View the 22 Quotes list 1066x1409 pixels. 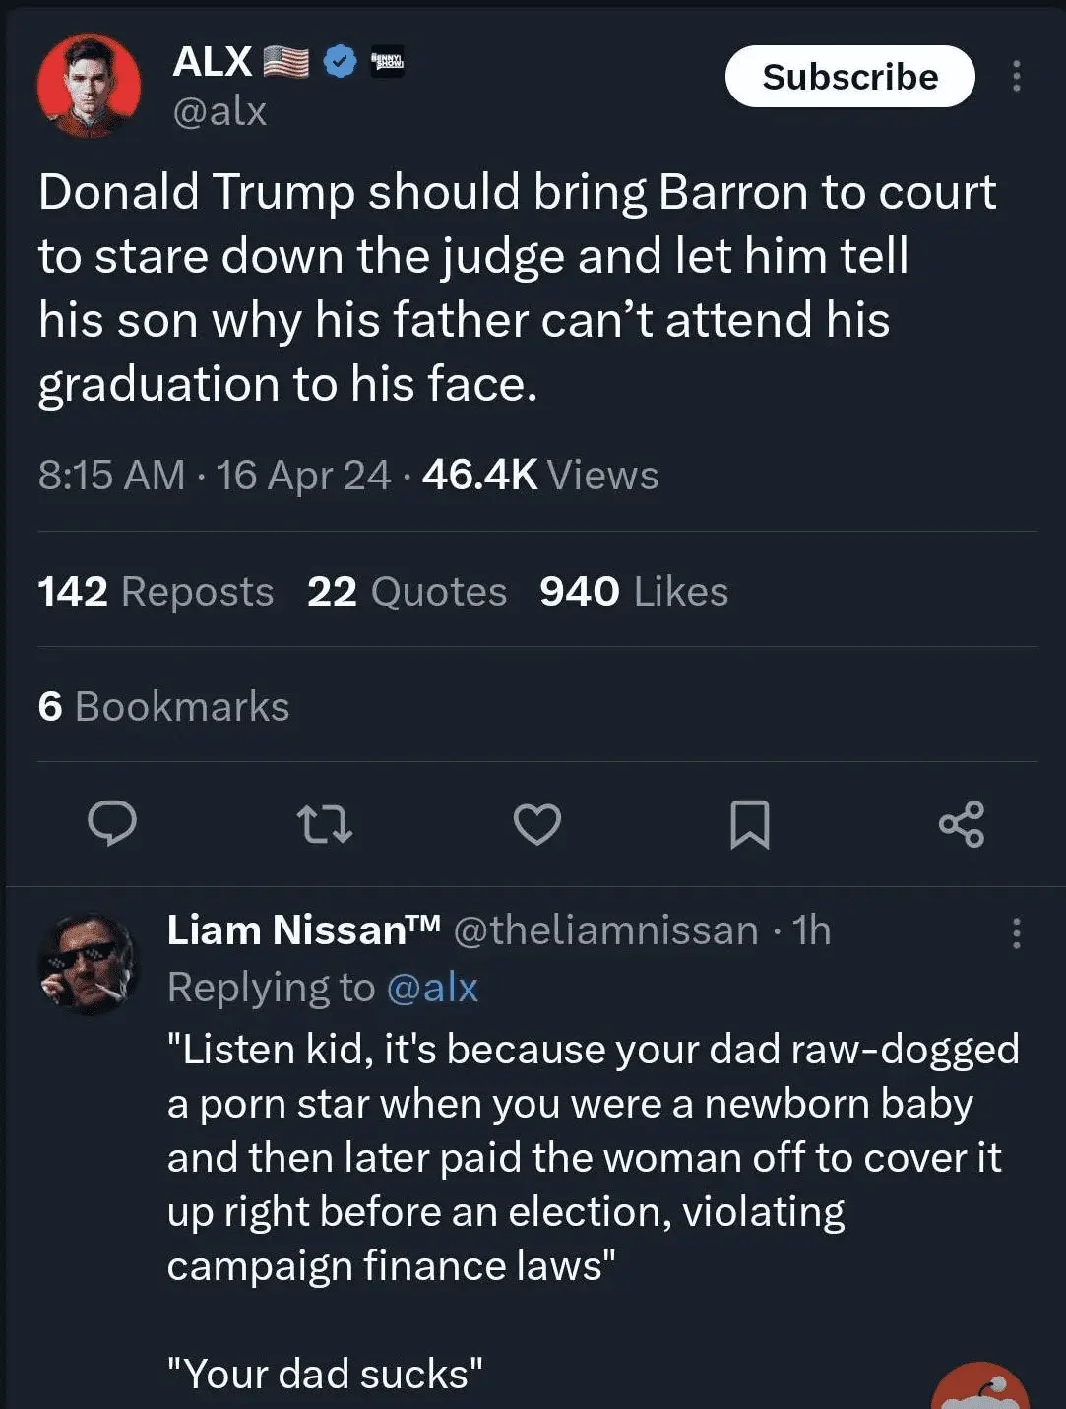tap(407, 592)
